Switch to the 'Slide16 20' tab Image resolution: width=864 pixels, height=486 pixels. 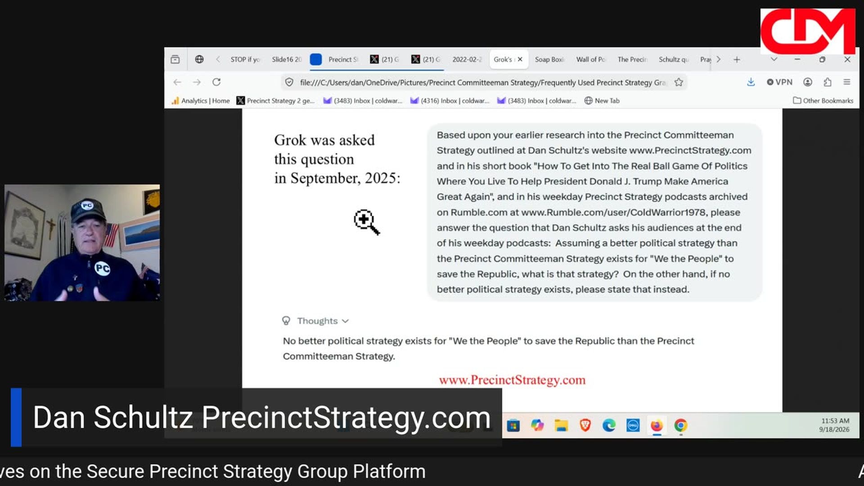287,59
